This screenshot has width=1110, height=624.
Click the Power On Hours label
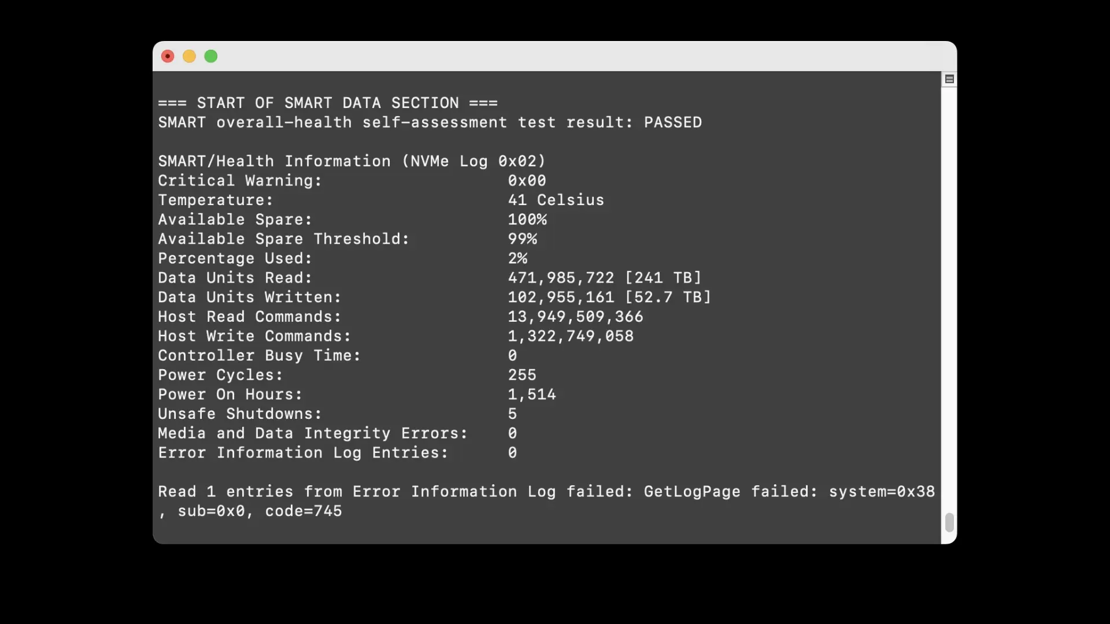point(230,395)
